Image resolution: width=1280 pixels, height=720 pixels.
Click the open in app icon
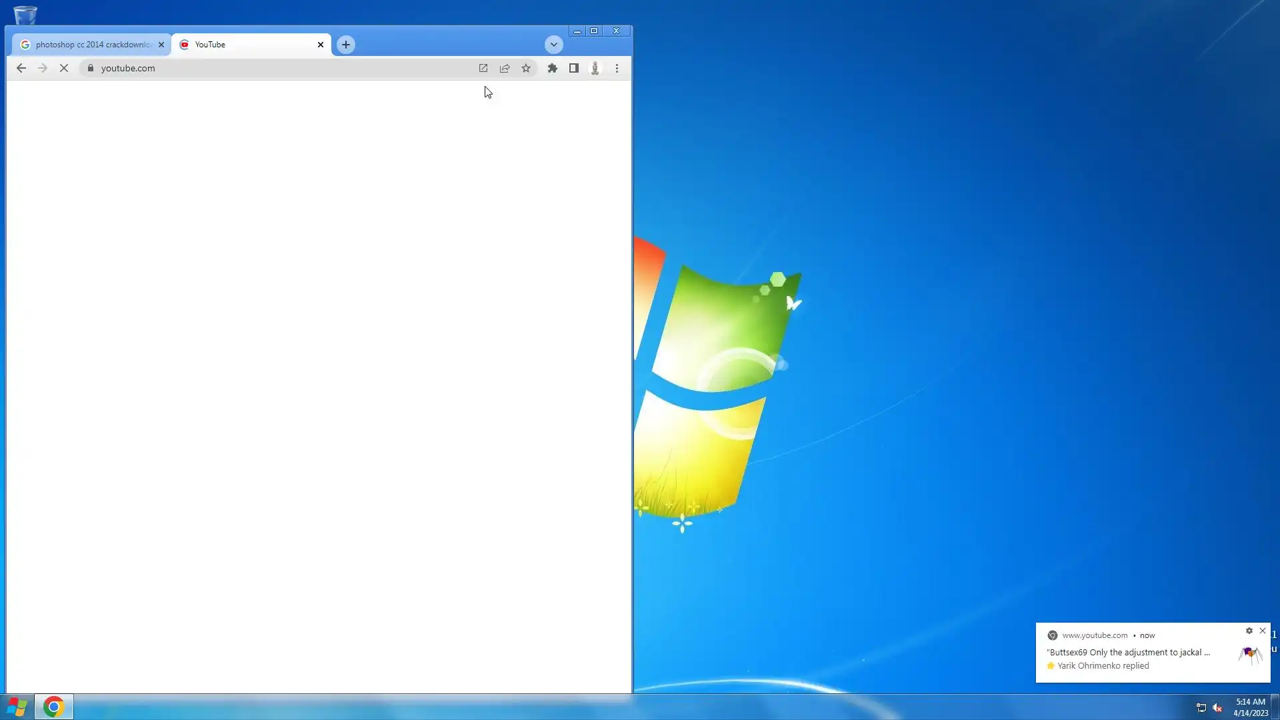(x=483, y=68)
